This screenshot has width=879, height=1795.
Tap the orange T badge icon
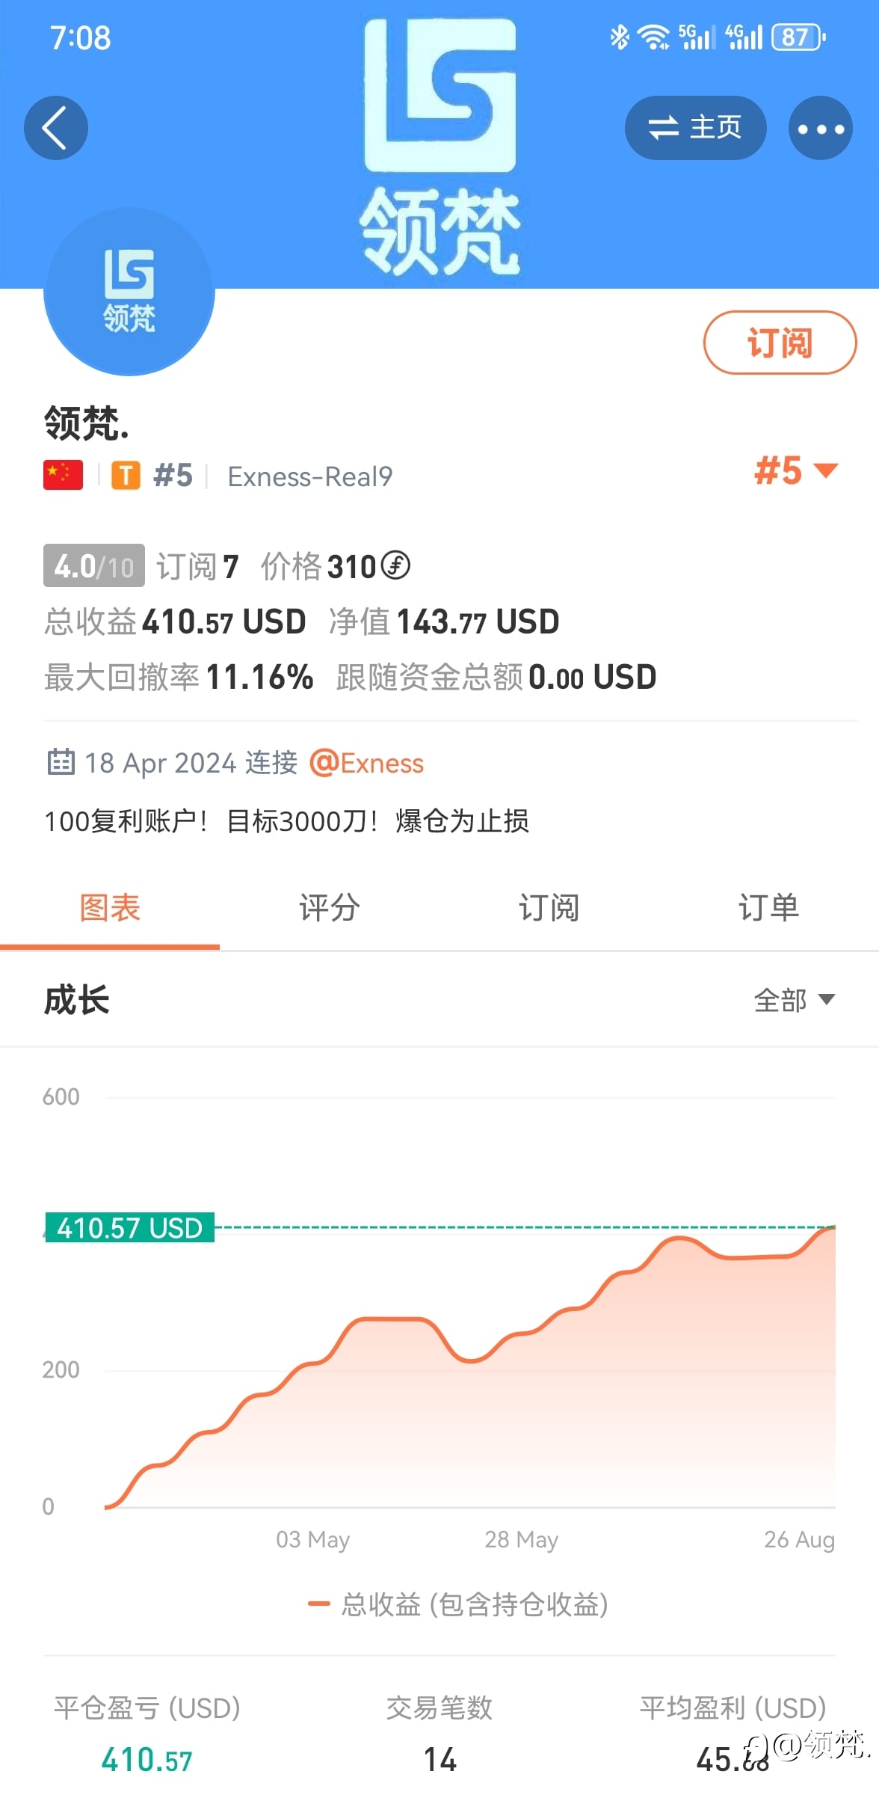126,476
